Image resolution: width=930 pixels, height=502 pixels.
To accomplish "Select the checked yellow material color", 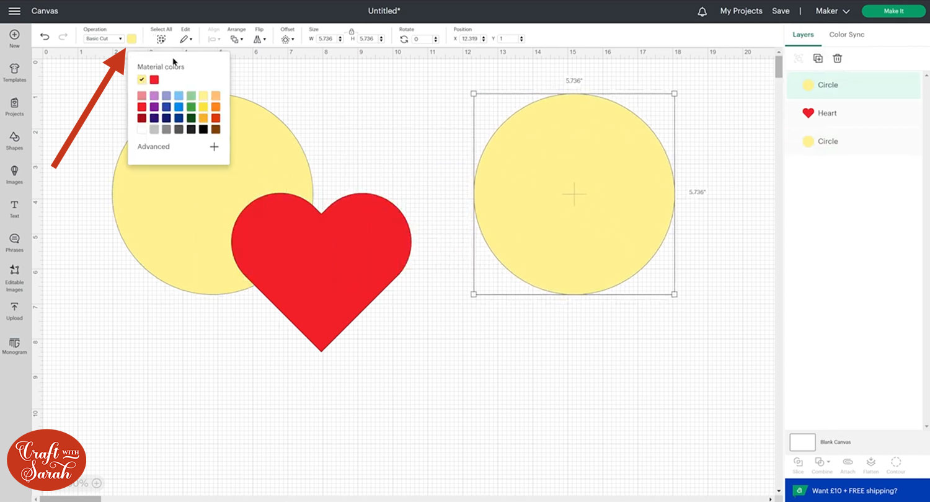I will 142,79.
